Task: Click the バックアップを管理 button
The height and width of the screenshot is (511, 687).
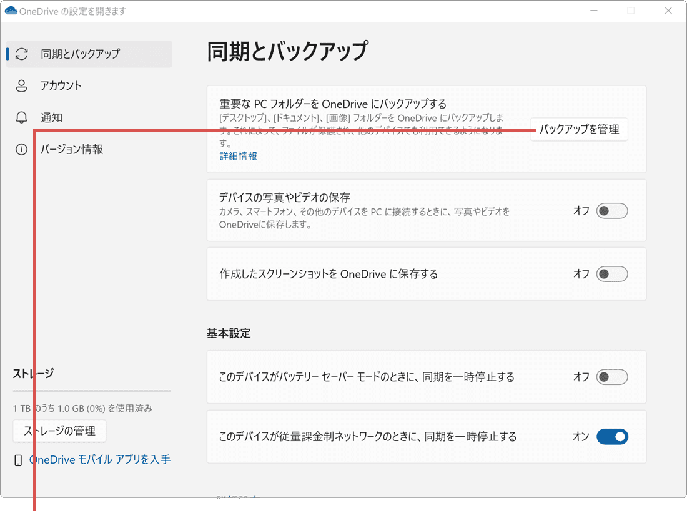Action: [578, 129]
